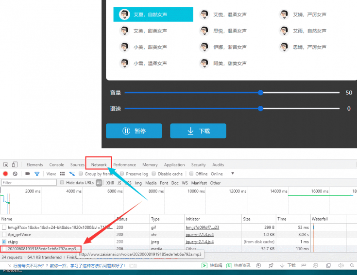Click the Filter text input
Image resolution: width=357 pixels, height=275 pixels.
tap(29, 182)
